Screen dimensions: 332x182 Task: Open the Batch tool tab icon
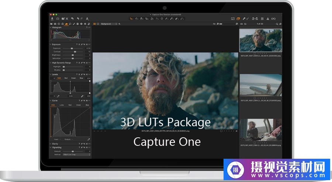(89, 24)
